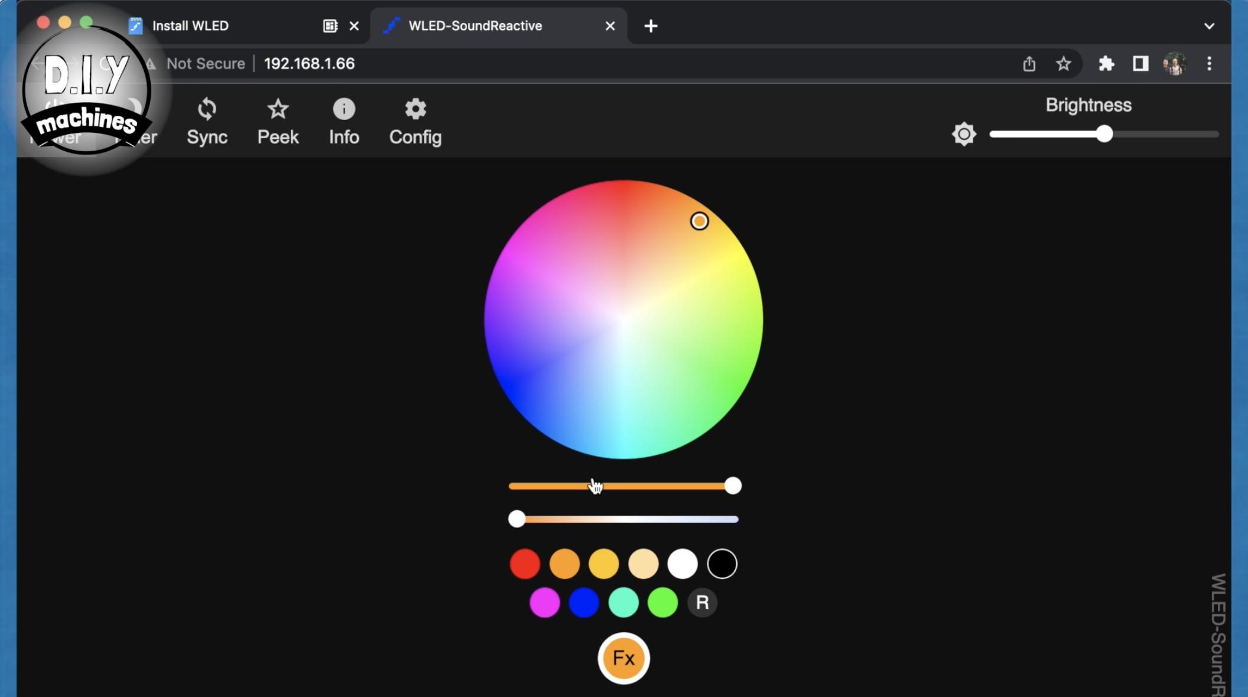
Task: Toggle the browser side panel icon
Action: (x=1140, y=64)
